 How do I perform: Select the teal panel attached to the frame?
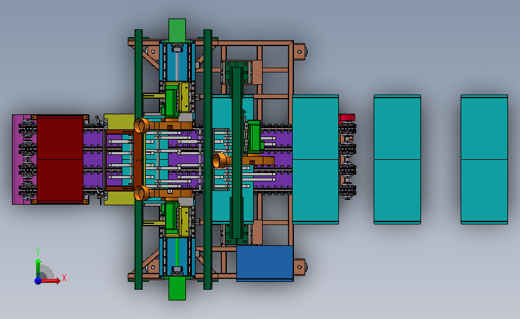click(315, 159)
